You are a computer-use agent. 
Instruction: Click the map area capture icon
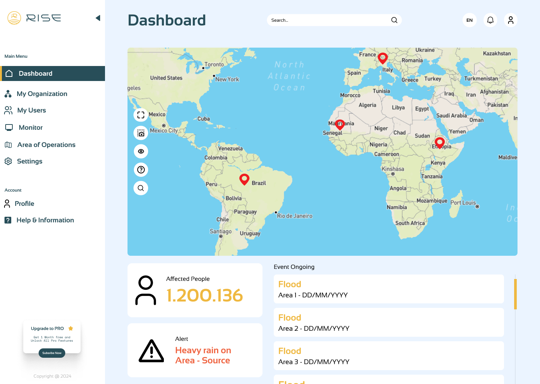pos(141,133)
